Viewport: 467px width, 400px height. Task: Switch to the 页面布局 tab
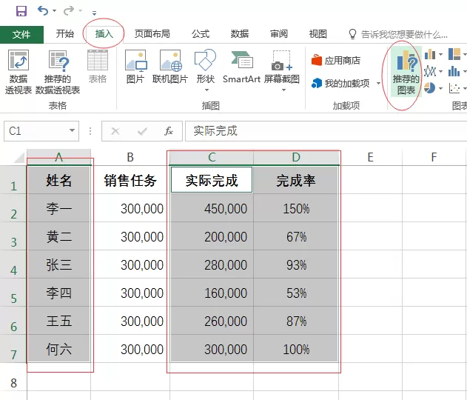point(152,33)
